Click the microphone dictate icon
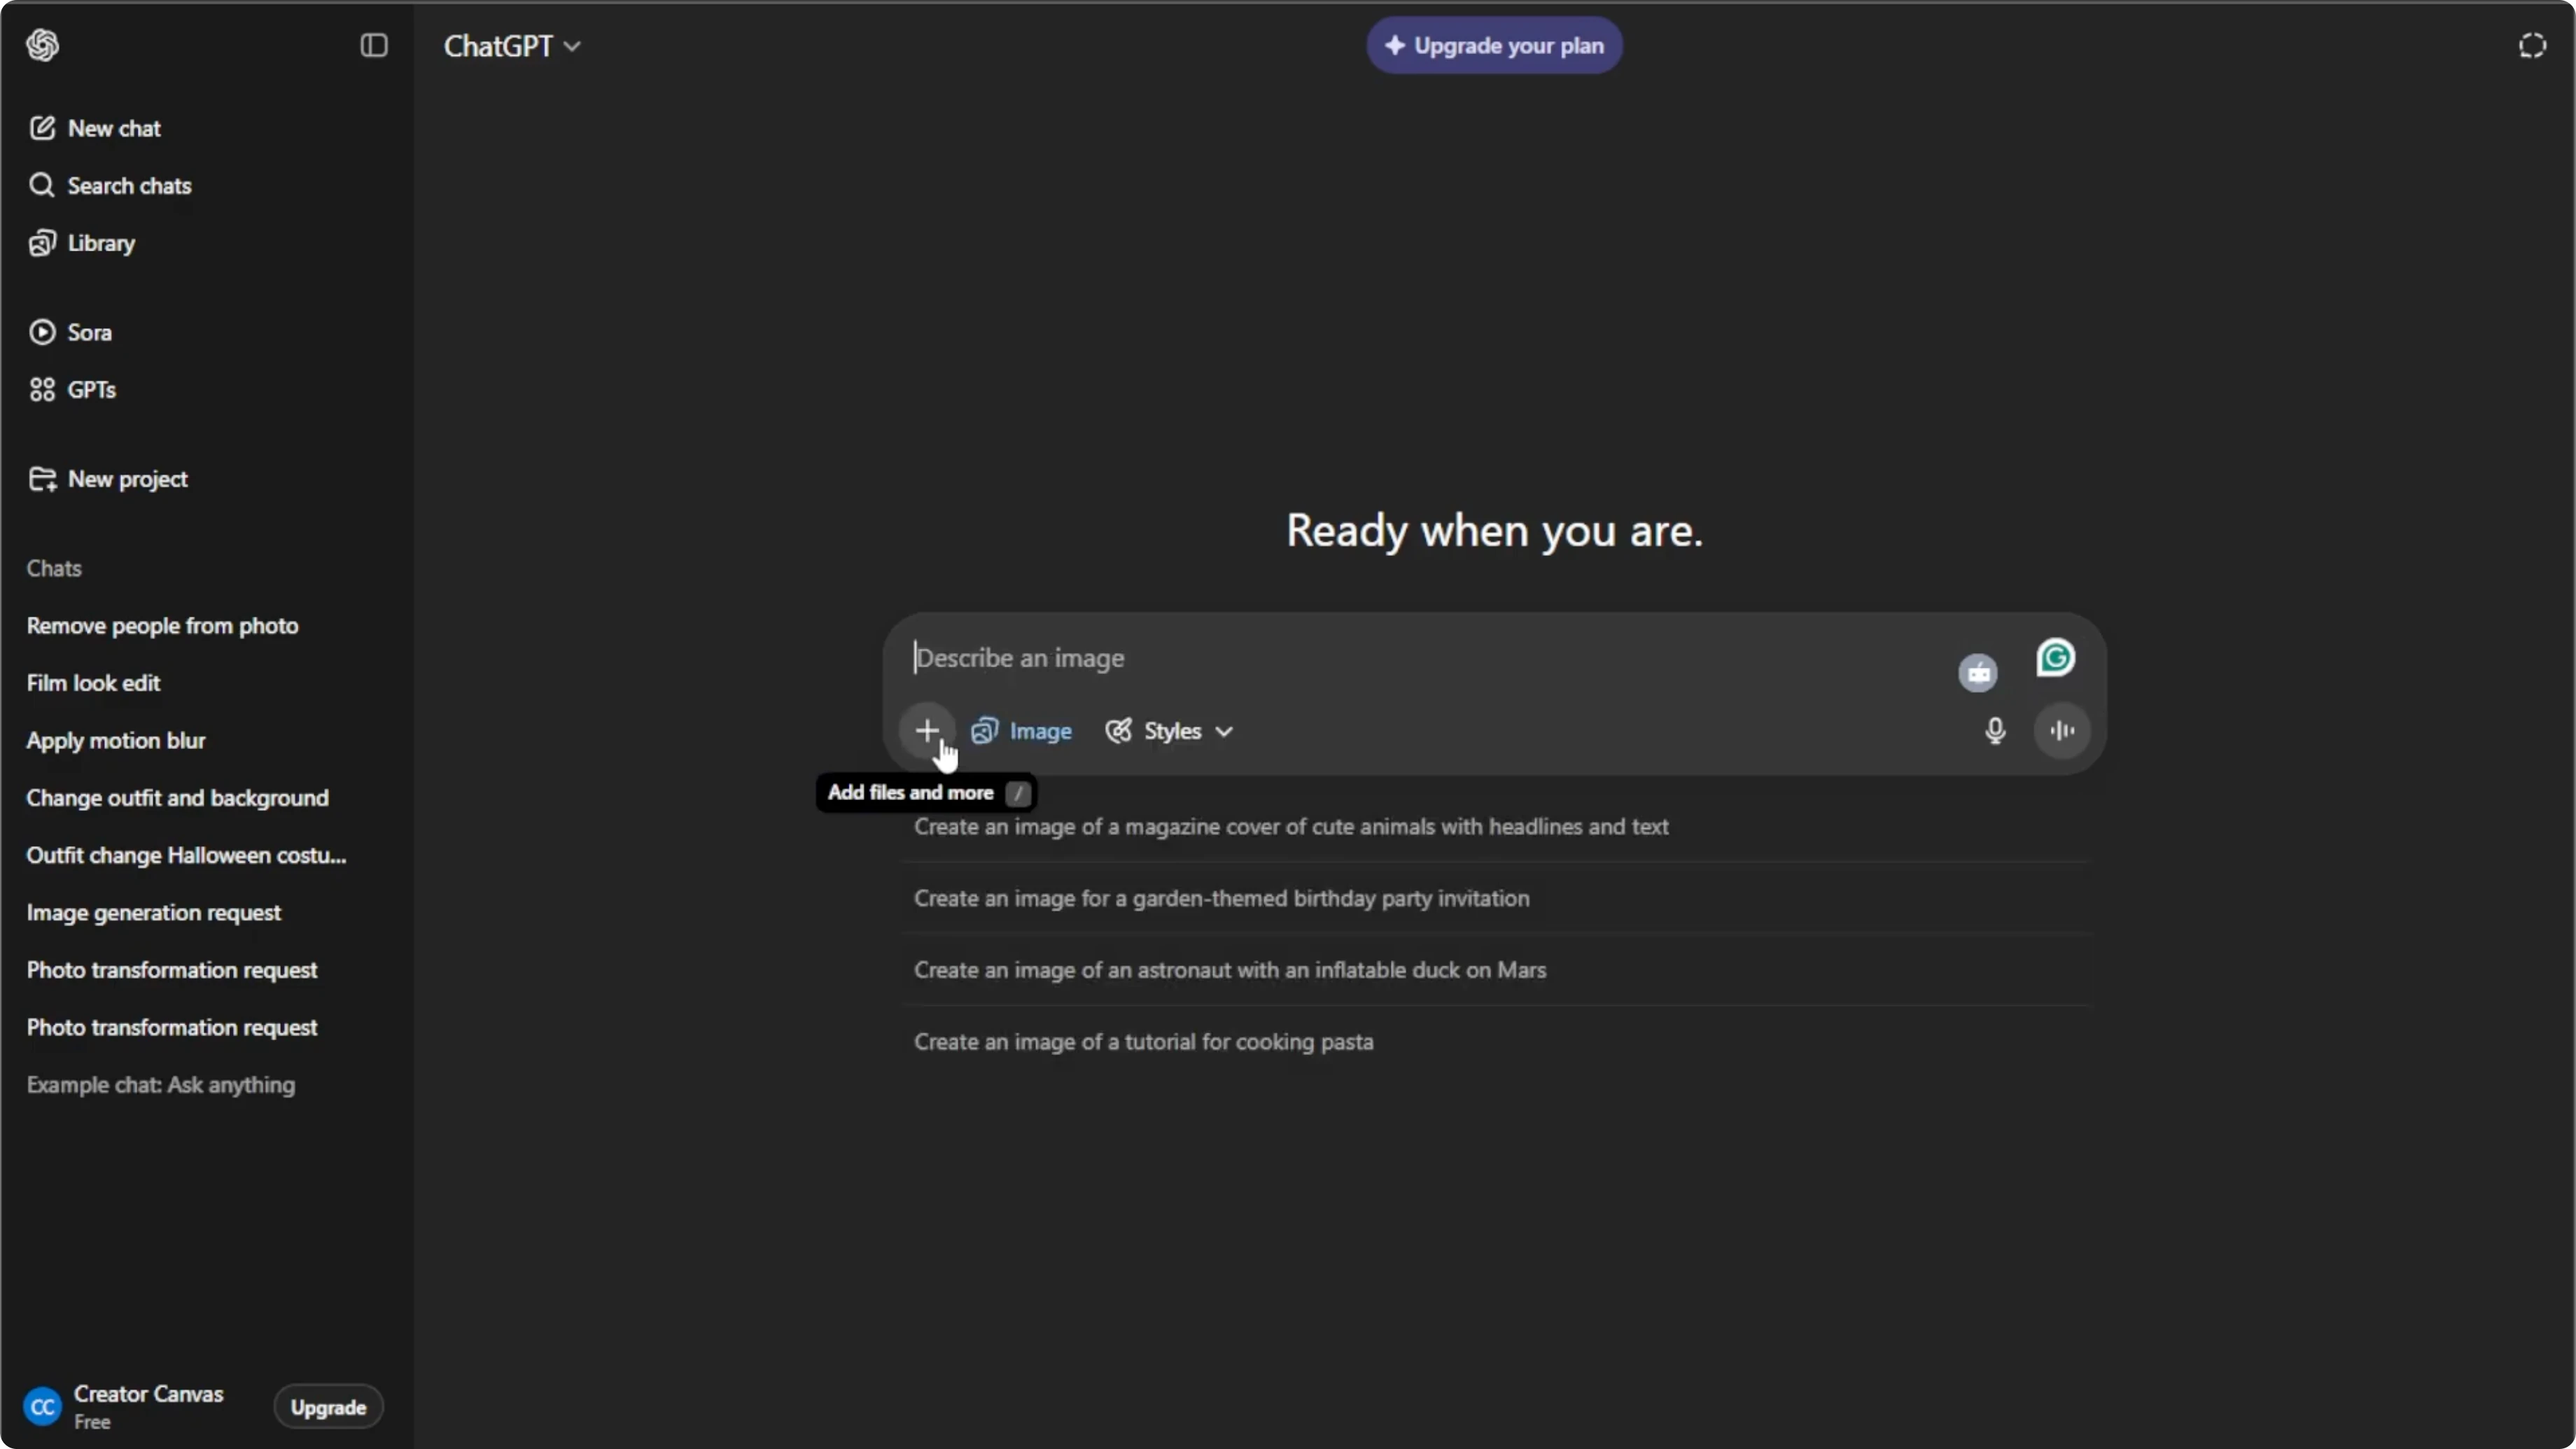This screenshot has height=1449, width=2576. point(1995,731)
